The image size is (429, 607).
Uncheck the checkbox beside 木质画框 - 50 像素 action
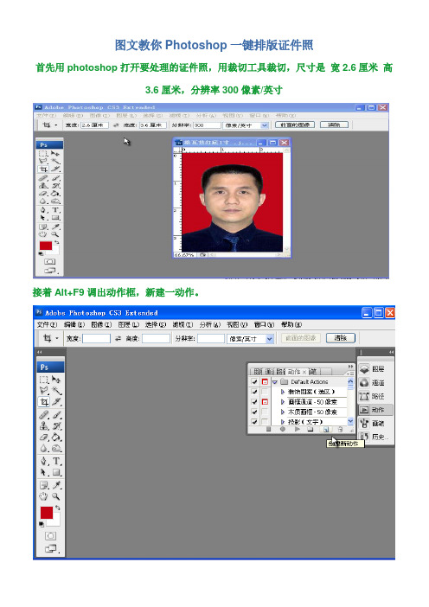(254, 412)
